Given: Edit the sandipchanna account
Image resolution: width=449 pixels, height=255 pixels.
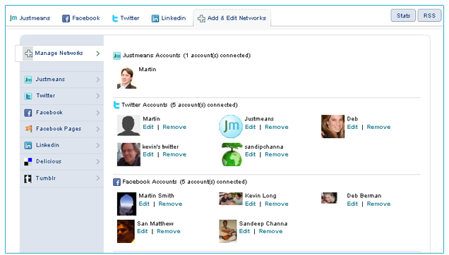Looking at the screenshot, I should click(251, 154).
